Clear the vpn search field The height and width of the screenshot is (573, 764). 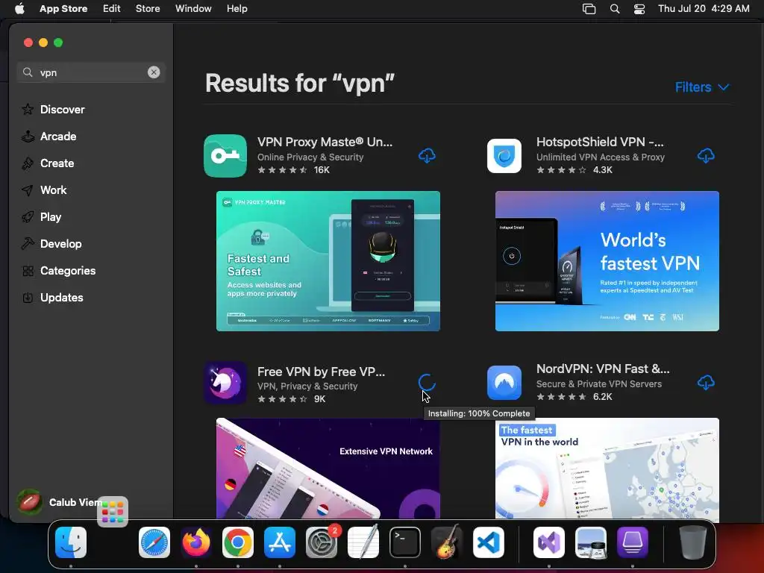click(x=154, y=72)
